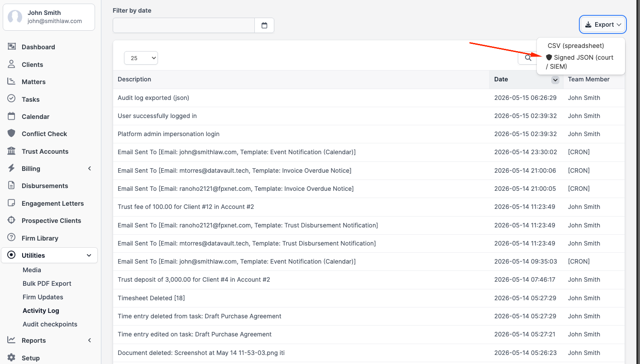Click the Conflict Check shield icon
640x364 pixels.
12,133
